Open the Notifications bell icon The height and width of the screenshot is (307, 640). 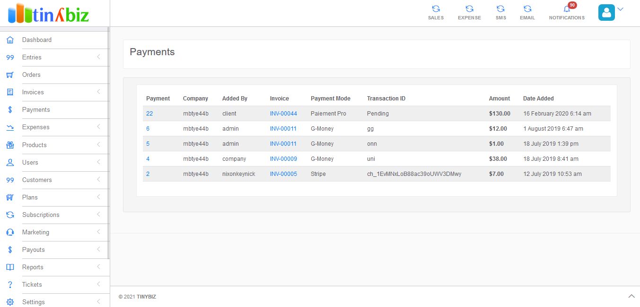(567, 9)
